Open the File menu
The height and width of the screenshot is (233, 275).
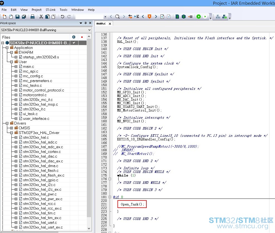click(4, 10)
